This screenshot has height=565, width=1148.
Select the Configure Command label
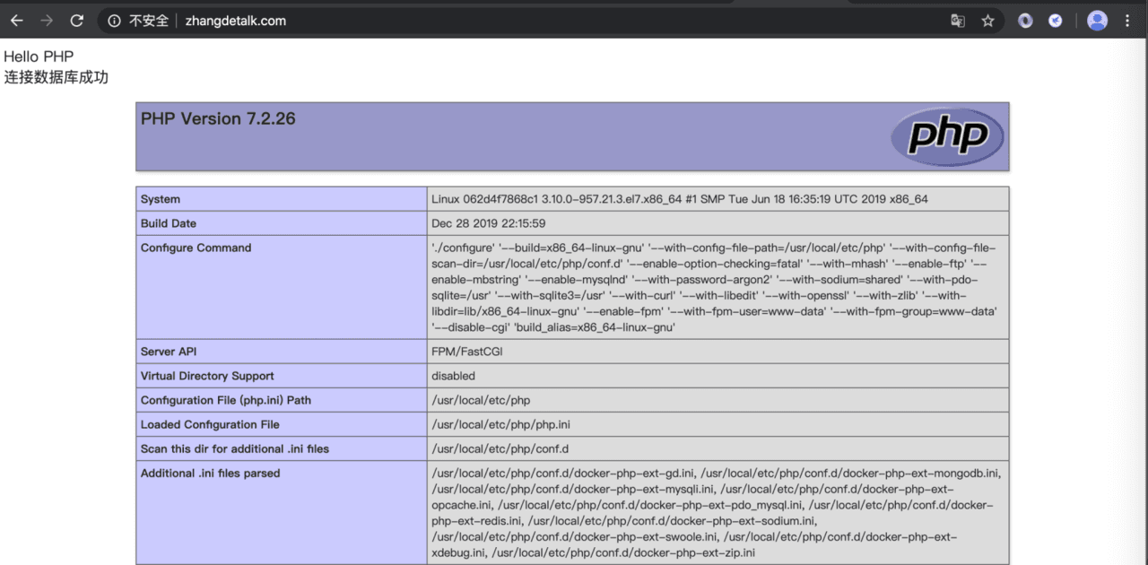tap(196, 248)
